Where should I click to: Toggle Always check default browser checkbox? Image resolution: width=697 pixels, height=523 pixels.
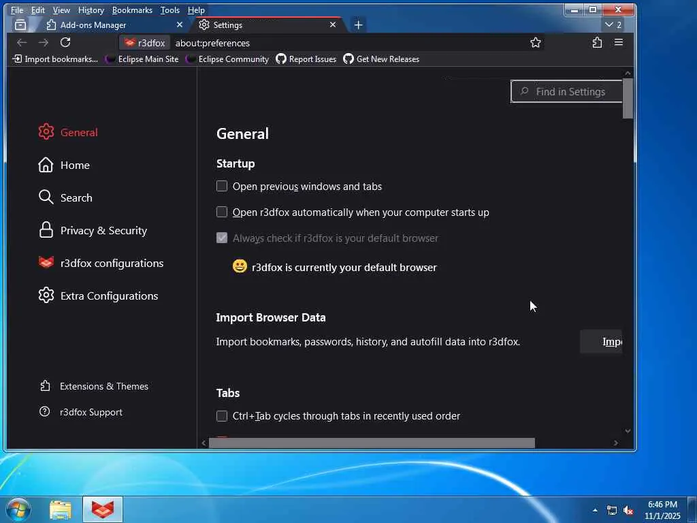point(222,238)
